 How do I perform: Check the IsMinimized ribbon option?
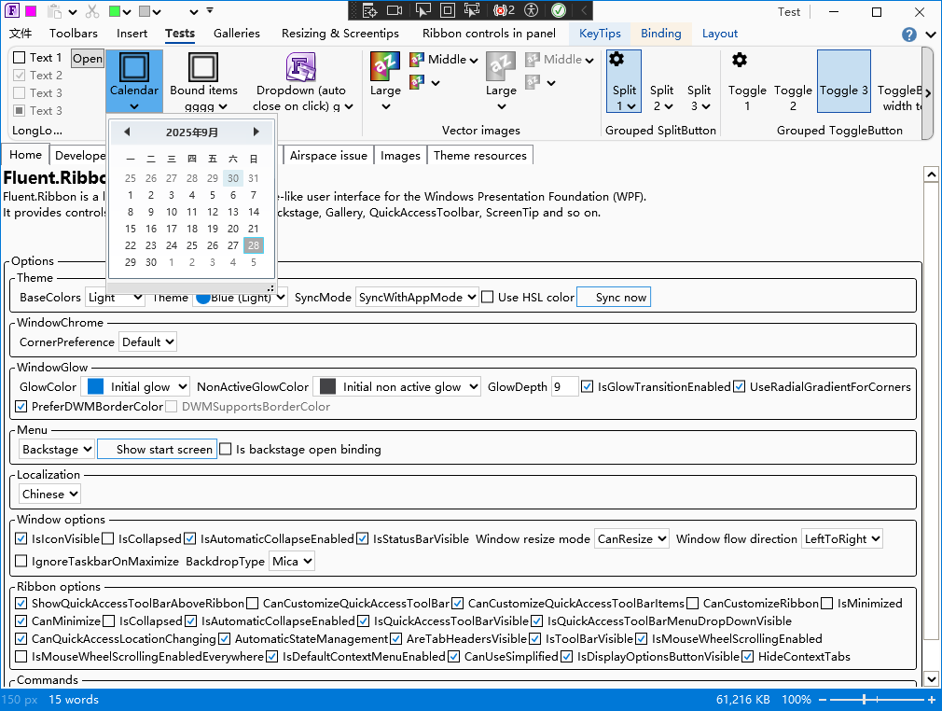tap(826, 604)
